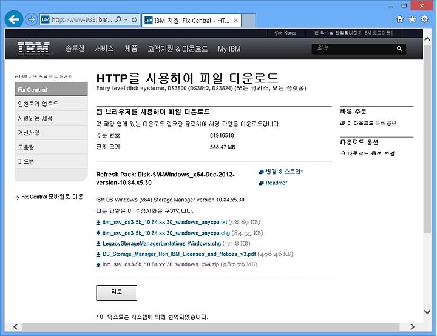Click the share icon beside download list link
This screenshot has height=336, width=437.
[342, 123]
